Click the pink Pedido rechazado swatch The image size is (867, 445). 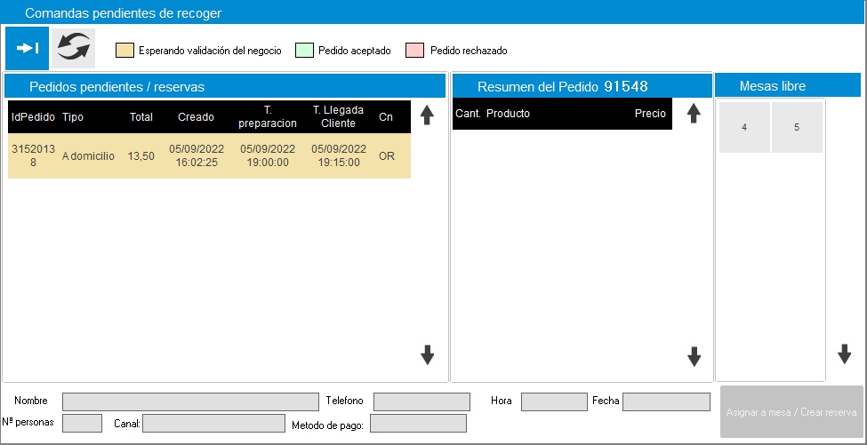coord(414,51)
